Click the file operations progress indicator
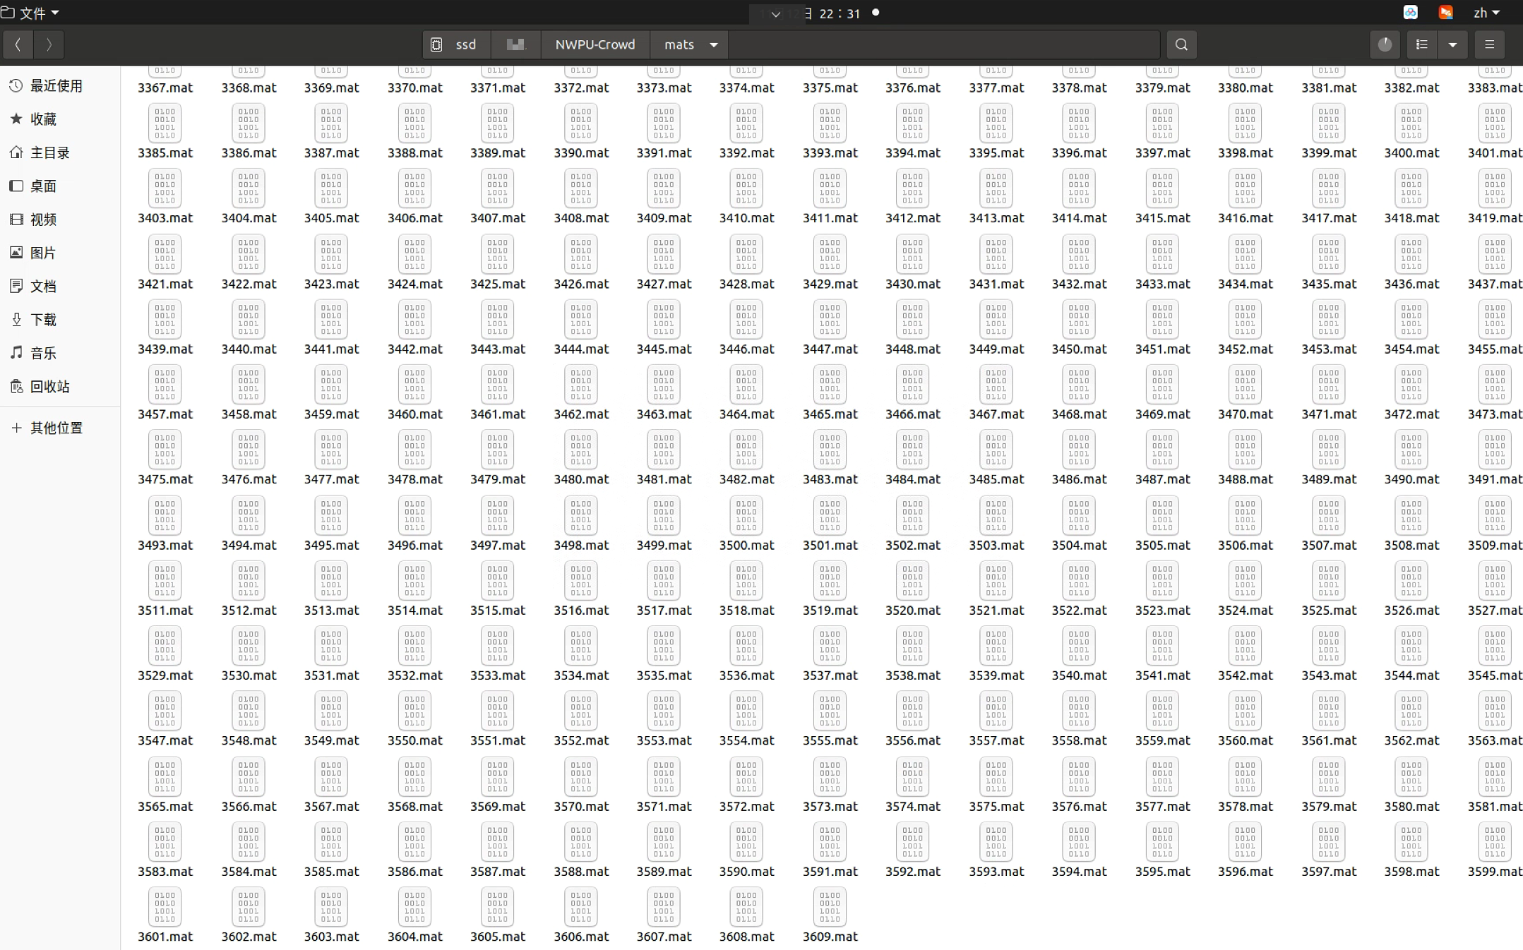The image size is (1523, 950). coord(1385,44)
